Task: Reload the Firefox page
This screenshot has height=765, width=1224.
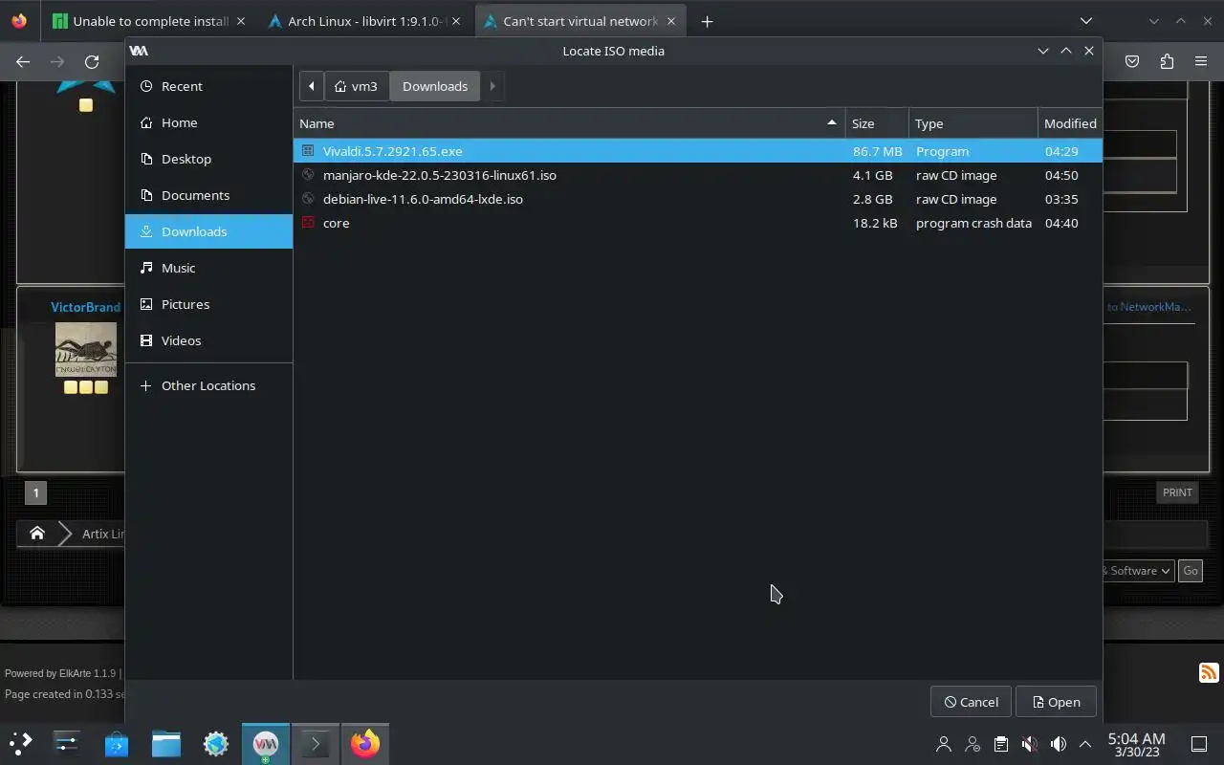Action: 92,61
